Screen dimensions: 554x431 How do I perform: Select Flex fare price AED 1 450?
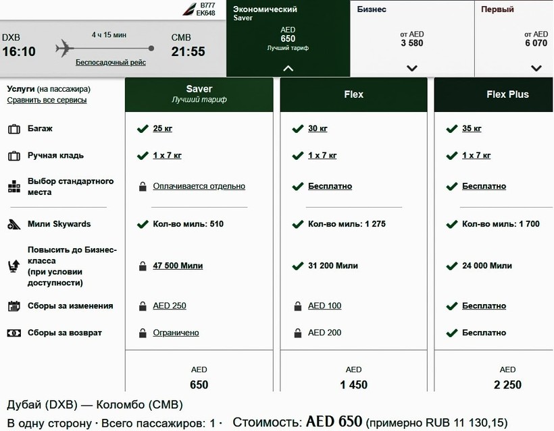(x=353, y=378)
